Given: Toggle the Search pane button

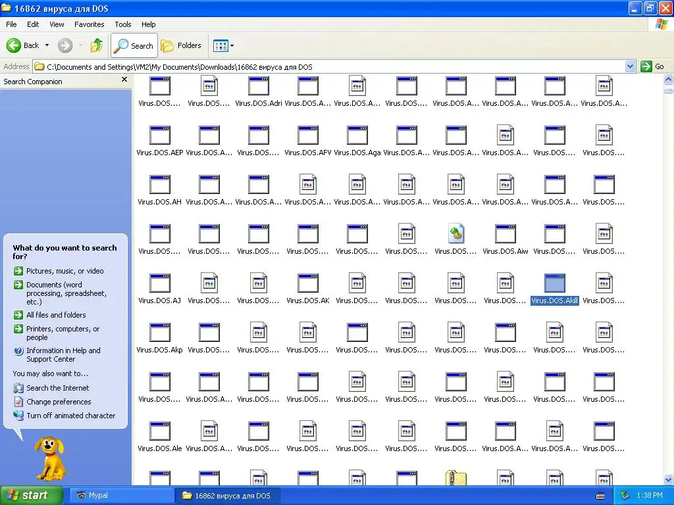Looking at the screenshot, I should (x=134, y=45).
